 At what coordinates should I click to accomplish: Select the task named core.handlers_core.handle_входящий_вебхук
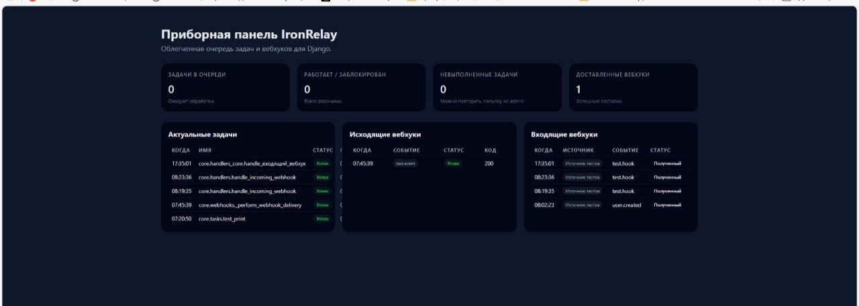(x=252, y=163)
